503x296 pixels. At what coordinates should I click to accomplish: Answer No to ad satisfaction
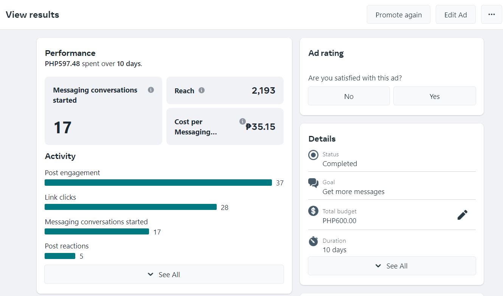pyautogui.click(x=349, y=96)
